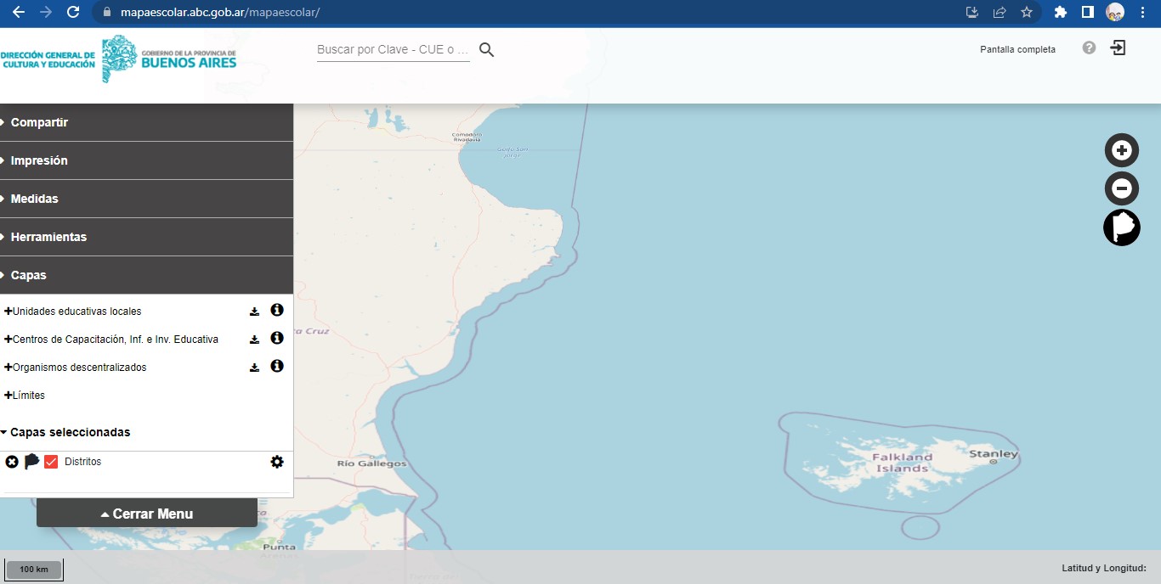Click the Pantalla completa link
Screen dimensions: 1161x584
click(1017, 49)
